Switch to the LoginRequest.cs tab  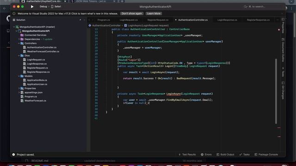129,20
